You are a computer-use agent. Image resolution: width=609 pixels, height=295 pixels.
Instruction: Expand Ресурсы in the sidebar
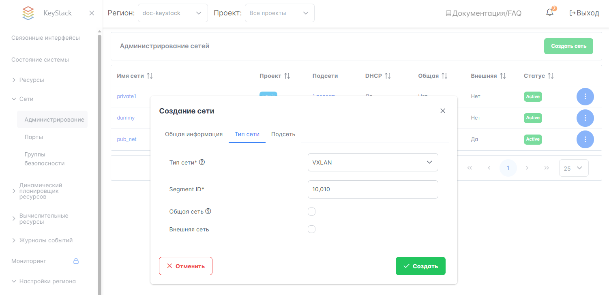click(32, 80)
